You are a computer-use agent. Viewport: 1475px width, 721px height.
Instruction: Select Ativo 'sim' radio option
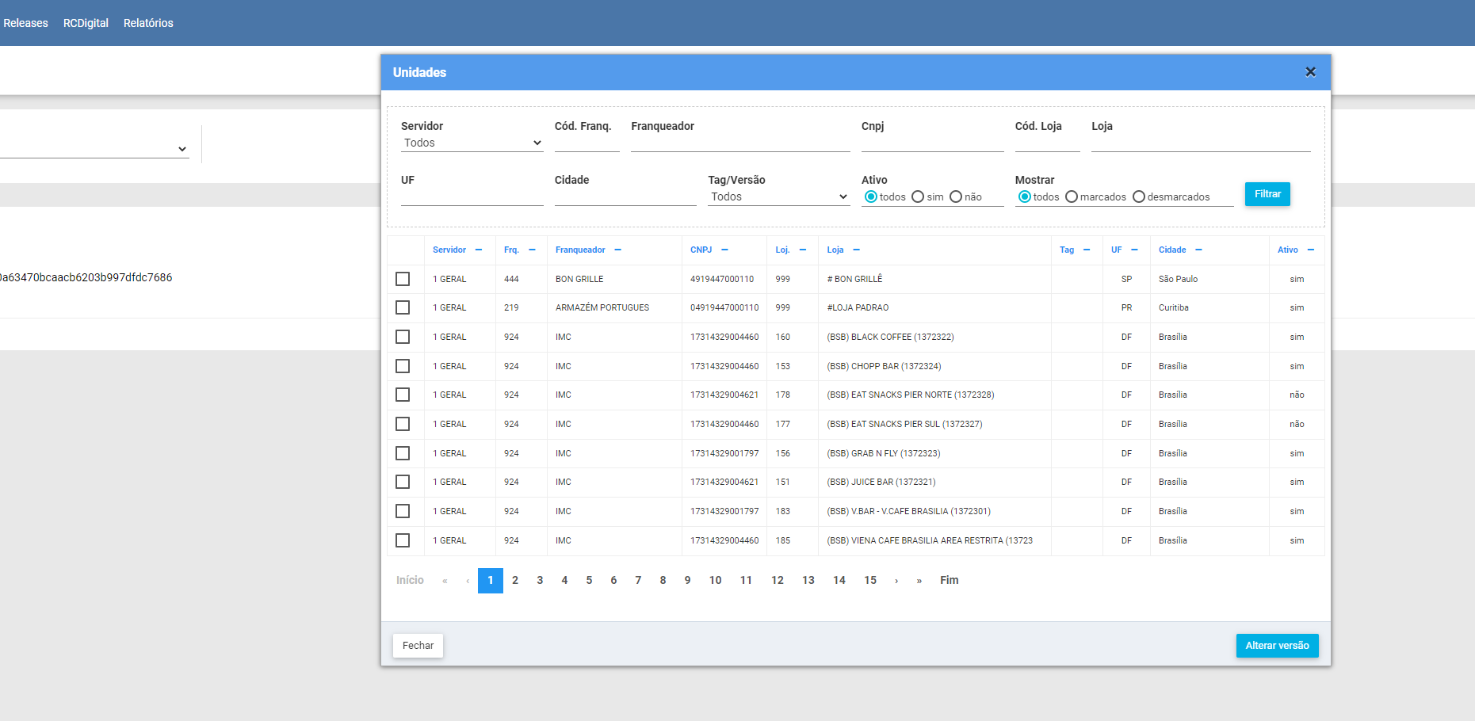coord(918,196)
